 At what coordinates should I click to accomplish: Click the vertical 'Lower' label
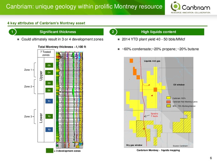point(41,118)
